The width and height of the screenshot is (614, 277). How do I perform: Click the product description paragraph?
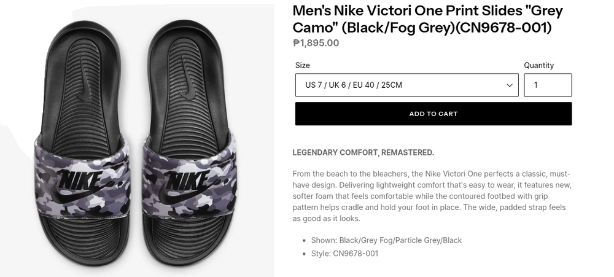pyautogui.click(x=432, y=196)
